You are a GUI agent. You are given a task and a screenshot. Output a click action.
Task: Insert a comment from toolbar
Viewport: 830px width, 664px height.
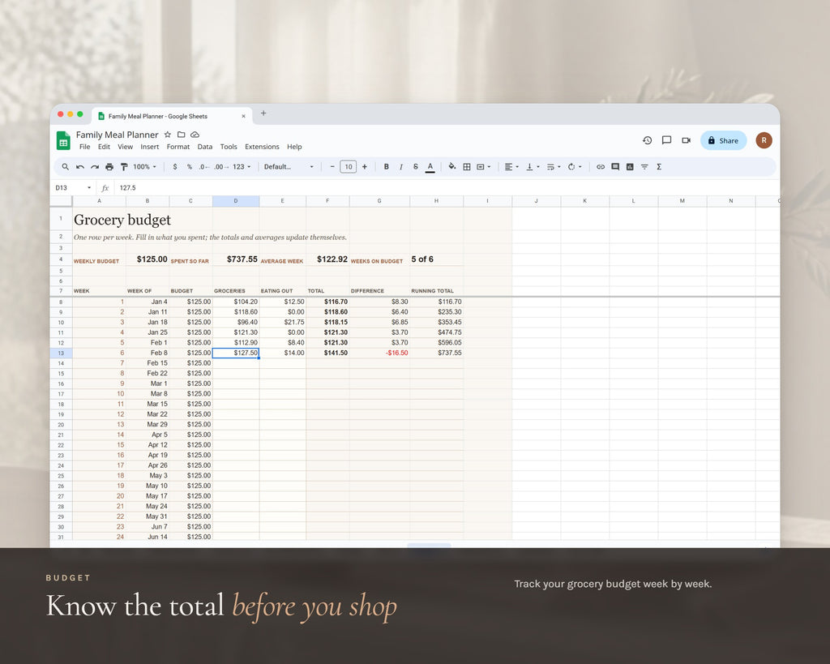[x=615, y=167]
